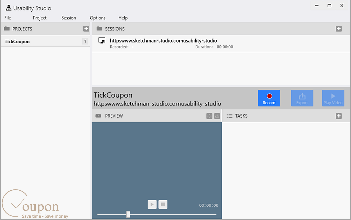Viewport: 351px width, 220px height.
Task: Click the TickCoupon project session count badge
Action: point(85,41)
